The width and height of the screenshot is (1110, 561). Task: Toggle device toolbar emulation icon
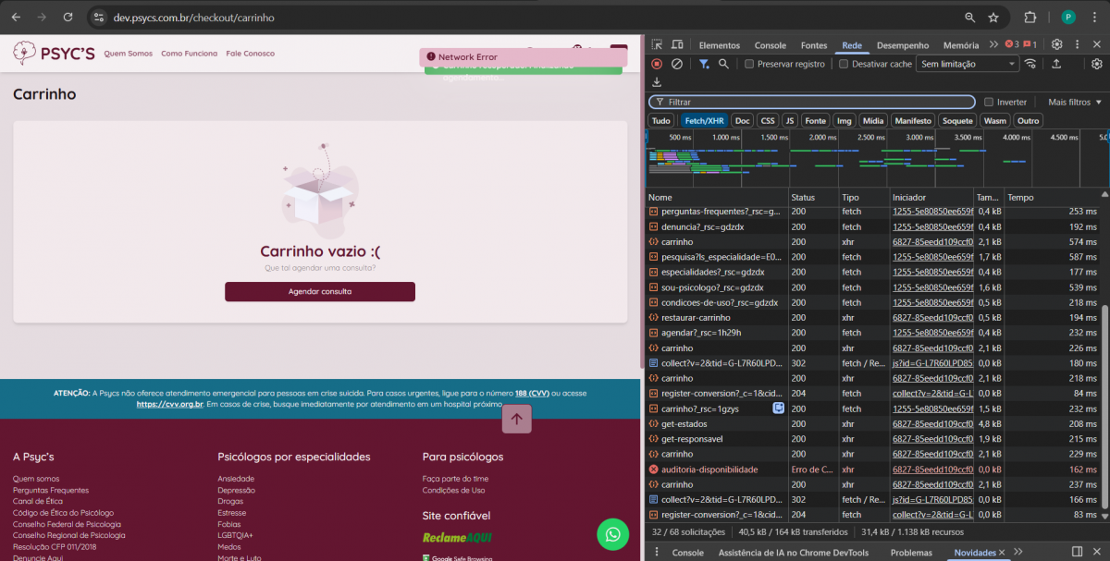point(677,44)
